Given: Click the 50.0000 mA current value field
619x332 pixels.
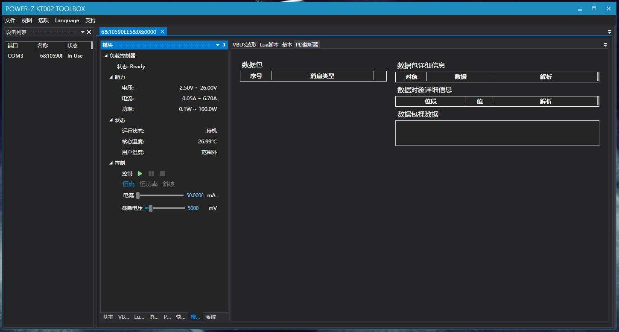Looking at the screenshot, I should coord(195,195).
